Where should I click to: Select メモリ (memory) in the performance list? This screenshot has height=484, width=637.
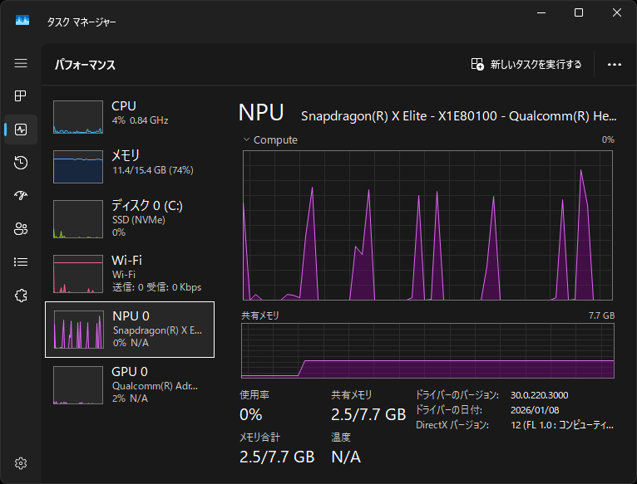pos(130,166)
